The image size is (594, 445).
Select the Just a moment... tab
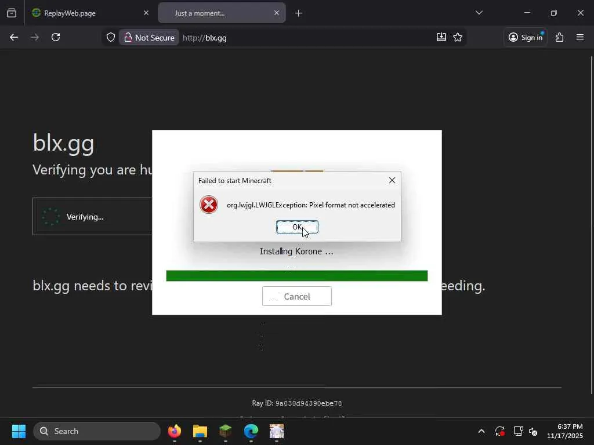(222, 13)
